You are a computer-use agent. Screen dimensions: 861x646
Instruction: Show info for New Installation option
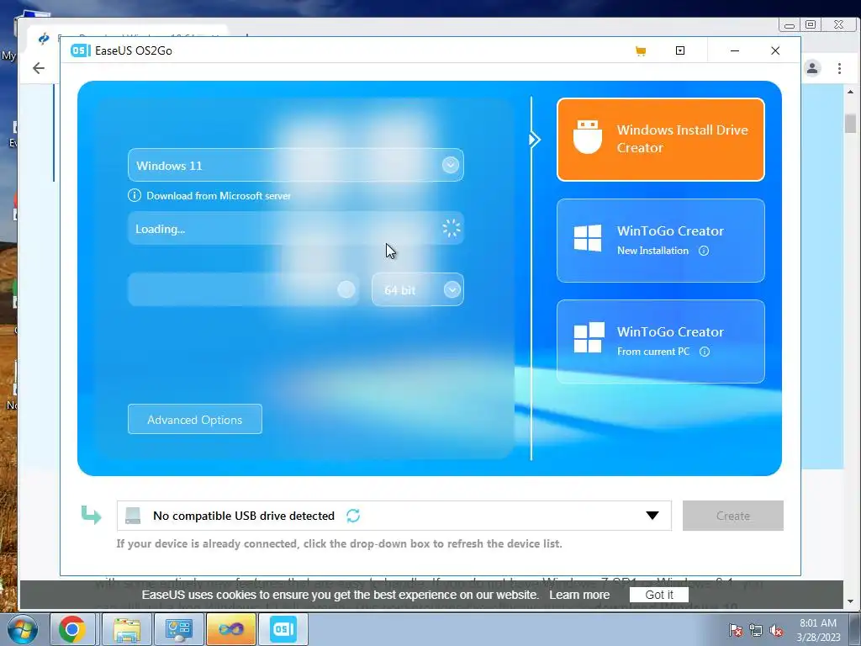[x=704, y=251]
